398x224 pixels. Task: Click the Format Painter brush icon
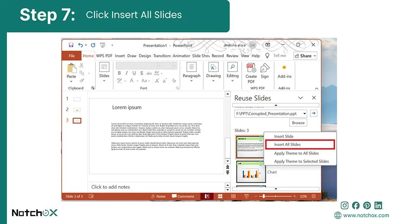pyautogui.click(x=82, y=81)
